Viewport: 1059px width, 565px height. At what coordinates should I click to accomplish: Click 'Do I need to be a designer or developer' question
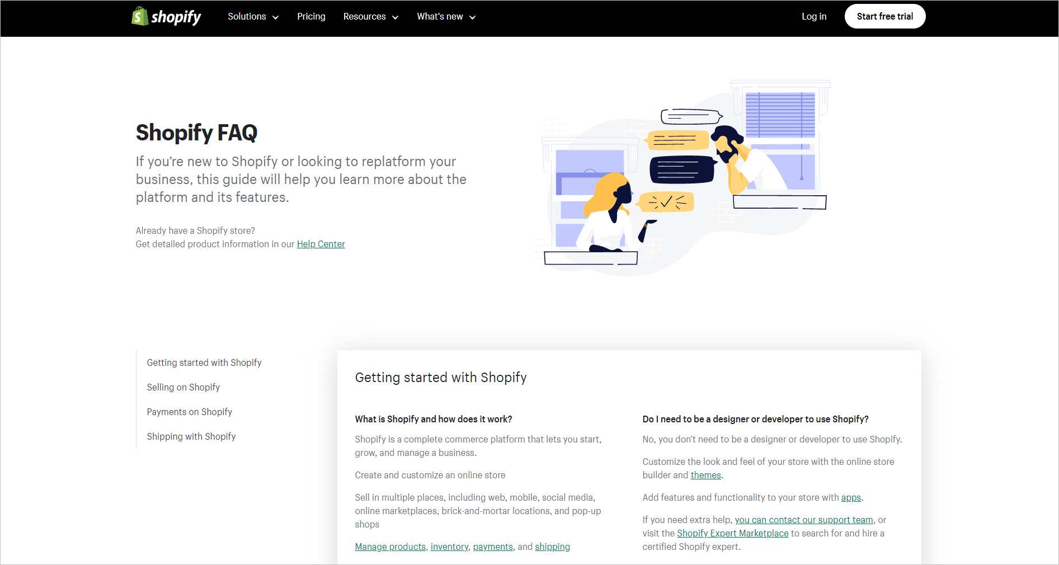[x=756, y=419]
